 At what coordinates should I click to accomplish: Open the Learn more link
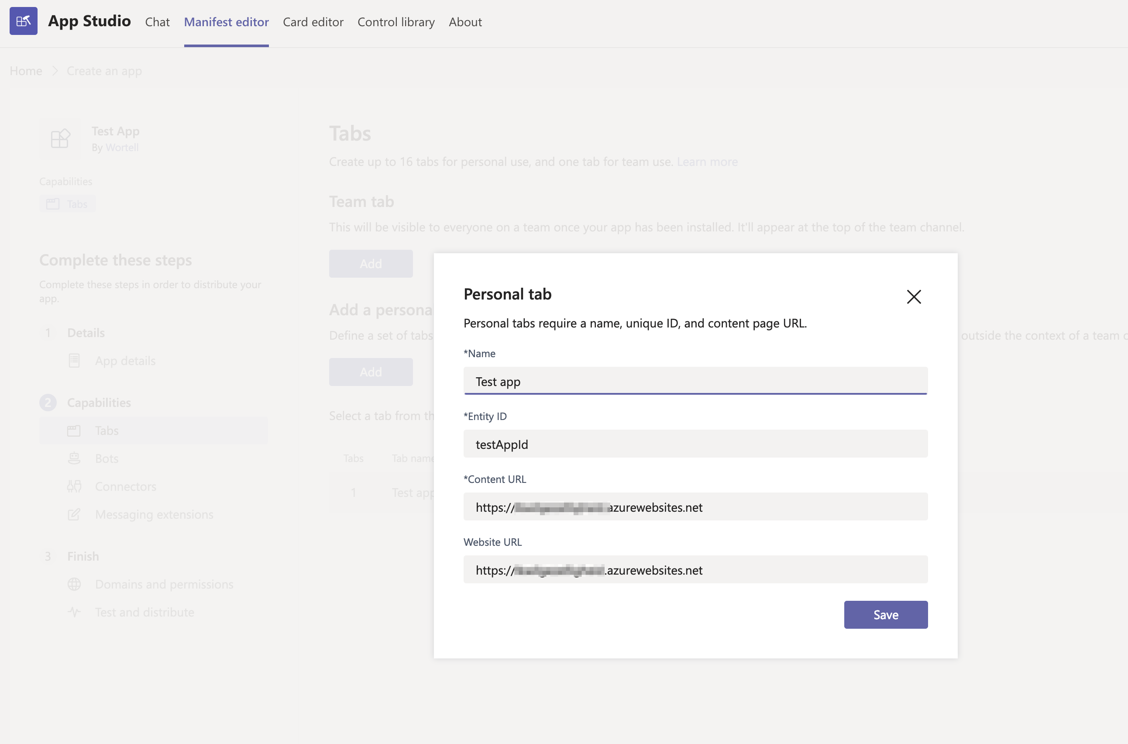tap(707, 161)
